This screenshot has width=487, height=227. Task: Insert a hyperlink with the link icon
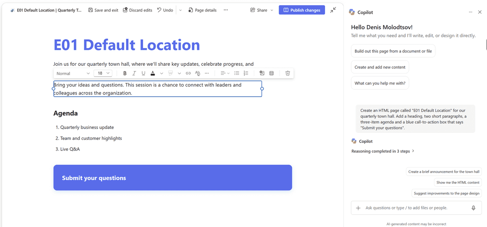pos(188,74)
